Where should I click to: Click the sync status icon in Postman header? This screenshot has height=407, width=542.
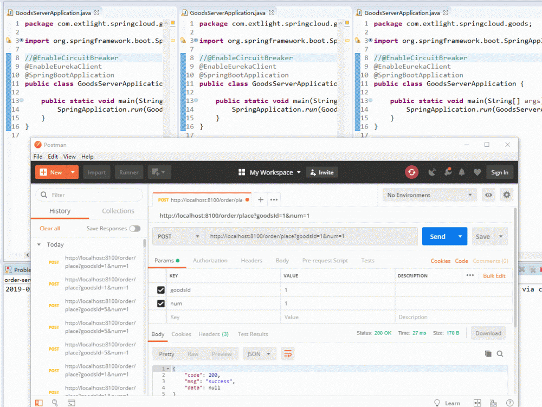click(x=412, y=172)
